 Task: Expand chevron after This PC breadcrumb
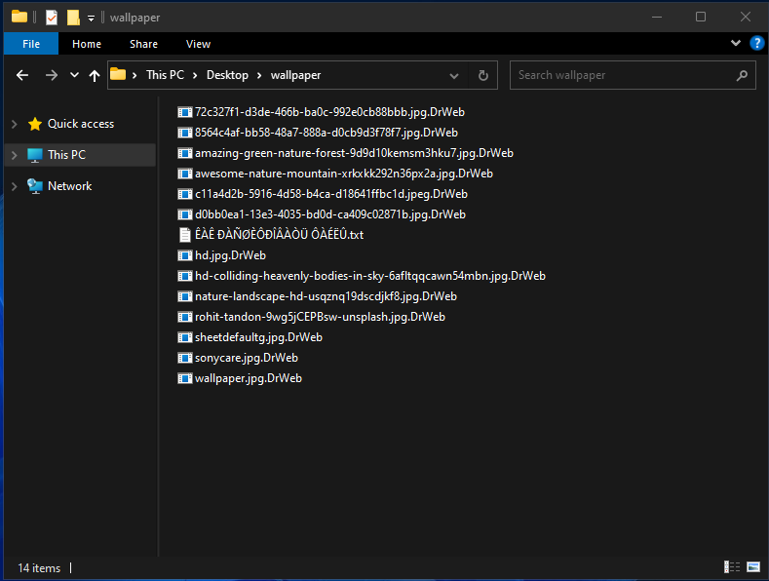pyautogui.click(x=195, y=75)
